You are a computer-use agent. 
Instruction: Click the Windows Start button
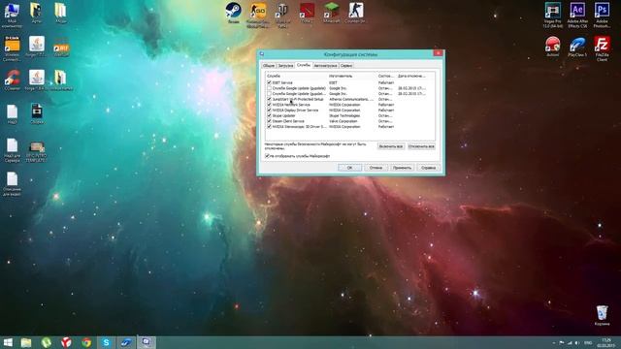coord(8,342)
